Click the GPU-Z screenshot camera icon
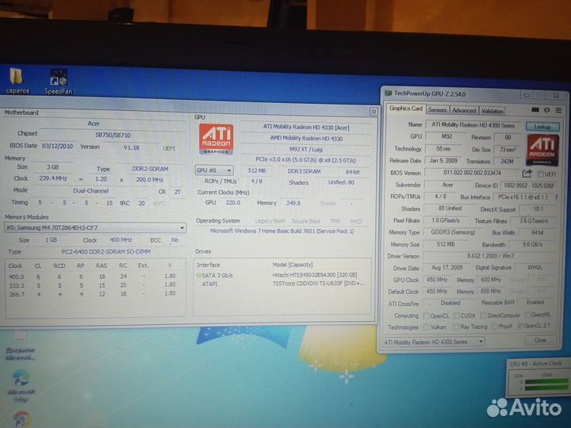This screenshot has height=428, width=571. (x=535, y=110)
